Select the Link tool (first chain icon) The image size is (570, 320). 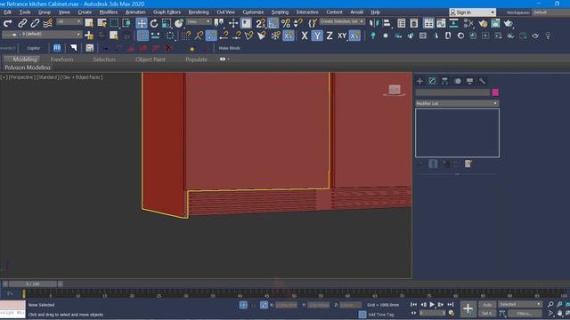point(22,24)
